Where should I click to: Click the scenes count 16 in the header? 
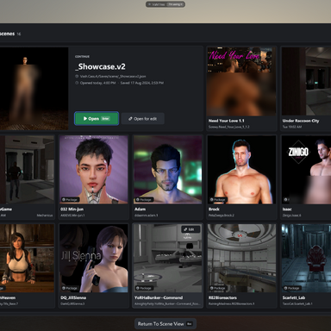tap(19, 34)
